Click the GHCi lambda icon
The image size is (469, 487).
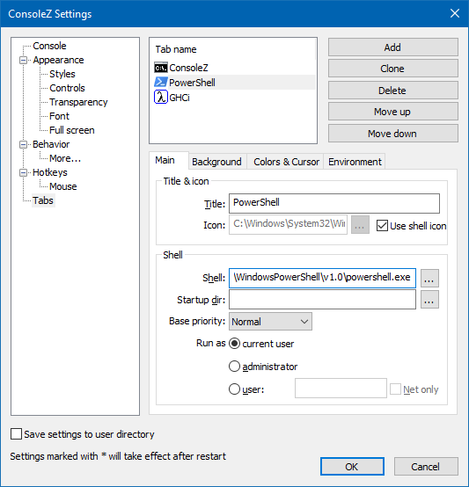[161, 98]
